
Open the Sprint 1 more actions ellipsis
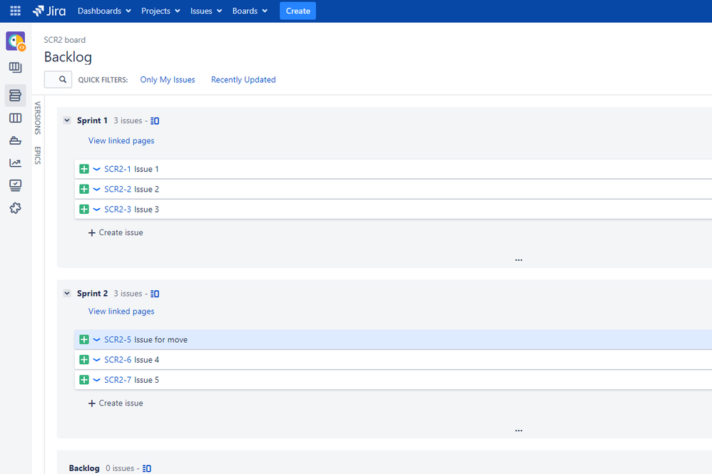coord(519,260)
